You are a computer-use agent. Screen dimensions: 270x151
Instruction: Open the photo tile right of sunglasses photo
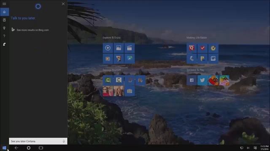pos(119,91)
